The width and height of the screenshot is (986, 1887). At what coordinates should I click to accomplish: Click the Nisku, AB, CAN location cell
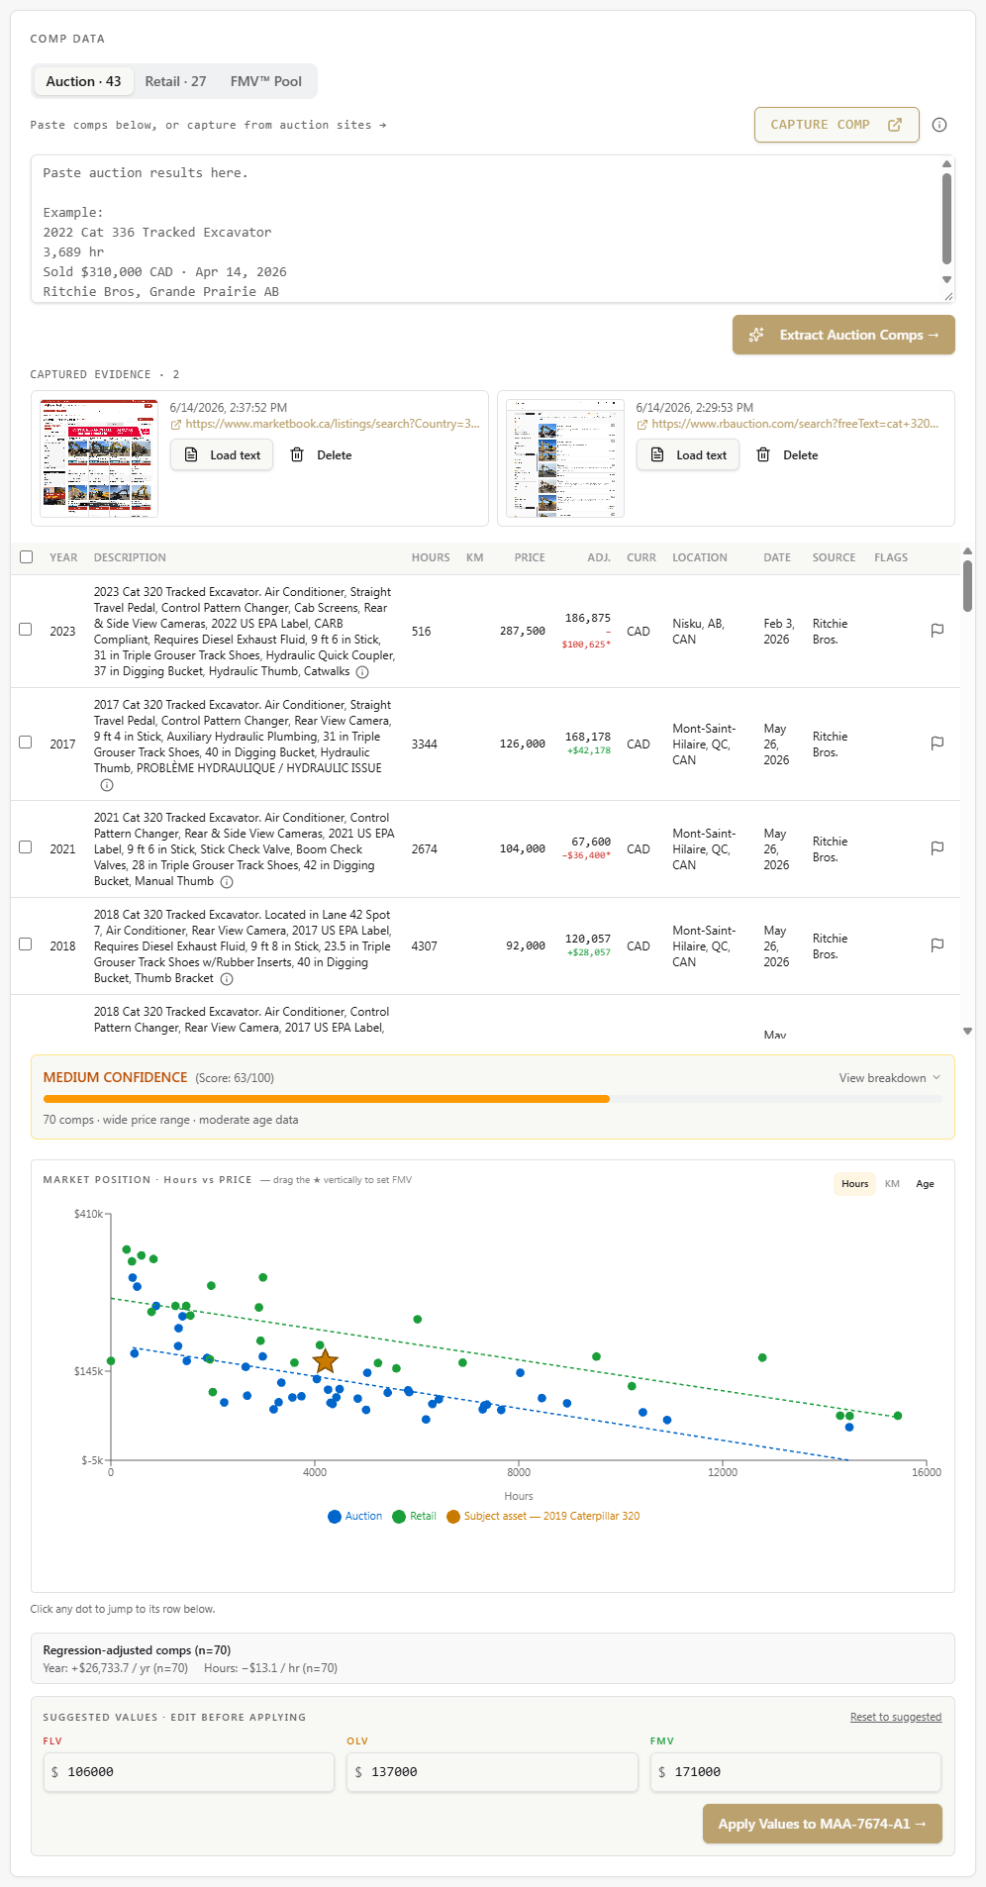pyautogui.click(x=699, y=632)
